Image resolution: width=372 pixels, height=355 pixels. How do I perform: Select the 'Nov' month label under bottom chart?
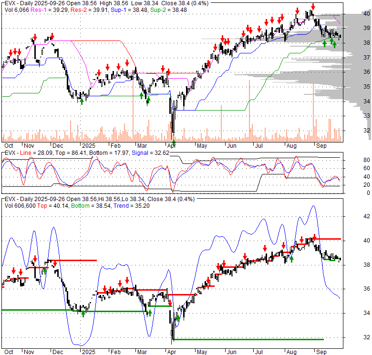pyautogui.click(x=29, y=352)
